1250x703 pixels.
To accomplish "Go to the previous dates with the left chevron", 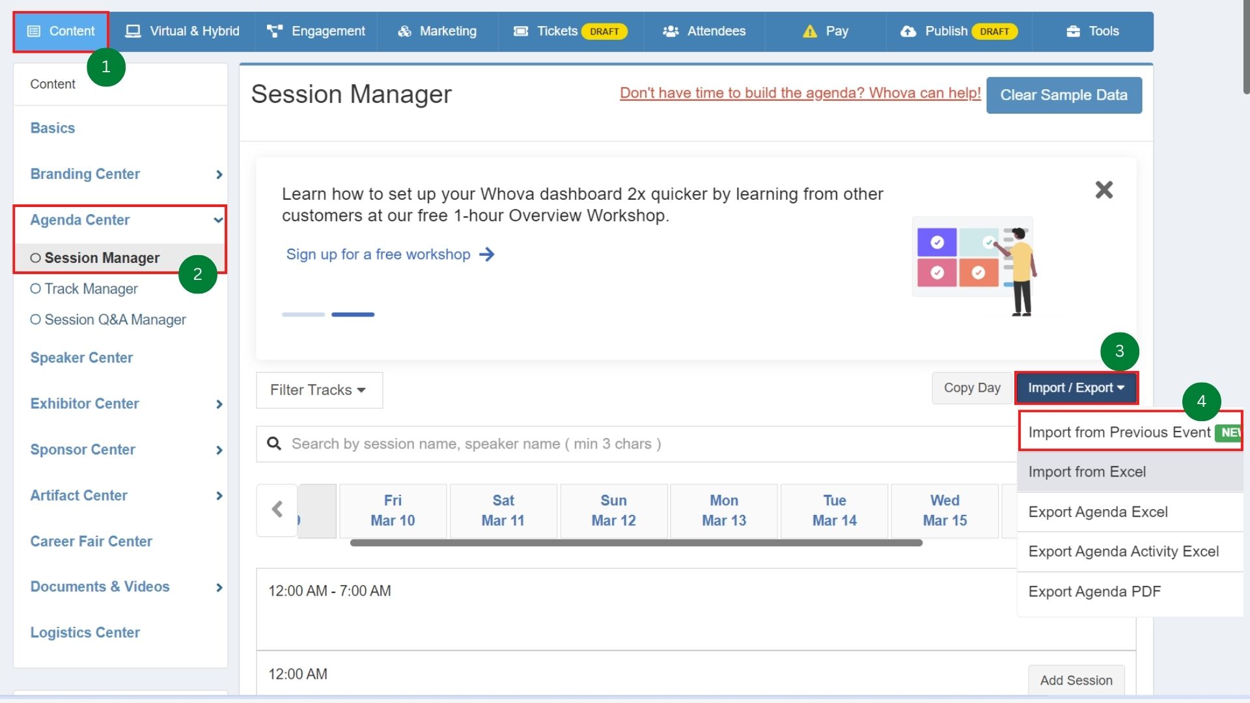I will coord(277,510).
